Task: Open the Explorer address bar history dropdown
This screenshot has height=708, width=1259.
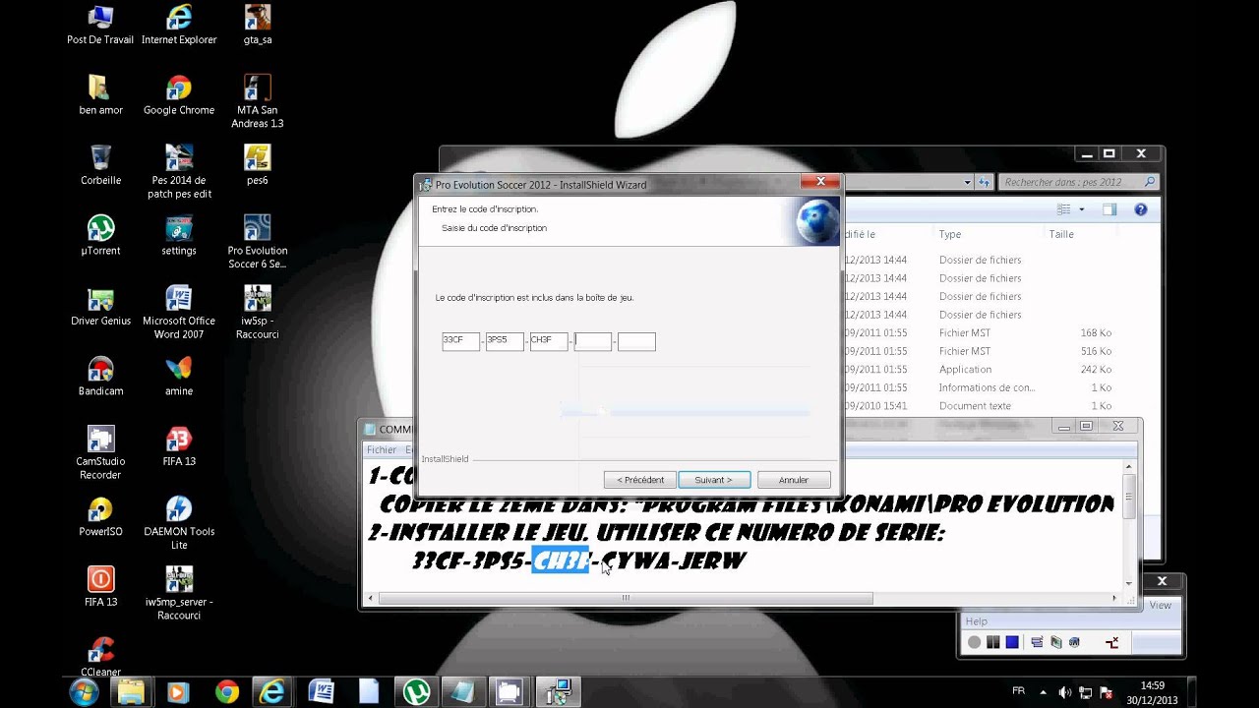Action: pos(967,182)
